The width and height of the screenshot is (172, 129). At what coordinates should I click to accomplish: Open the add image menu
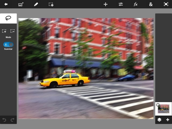(x=21, y=4)
